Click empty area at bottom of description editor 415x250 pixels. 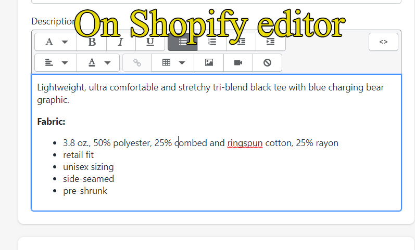point(216,204)
